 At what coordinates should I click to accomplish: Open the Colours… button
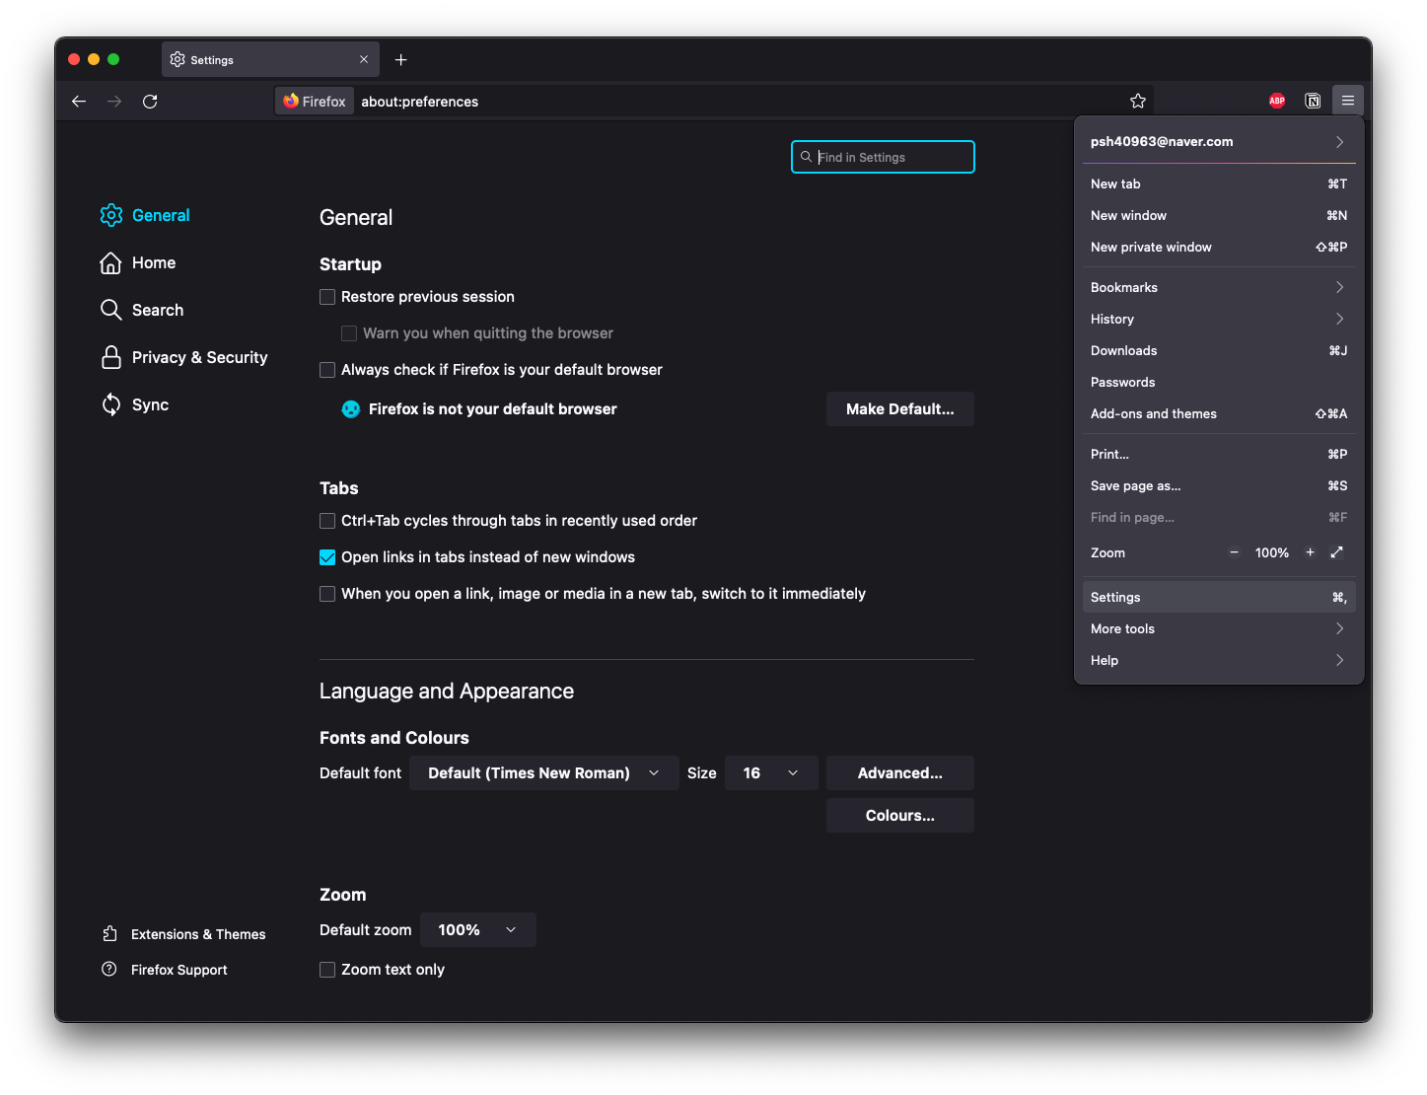(x=900, y=816)
